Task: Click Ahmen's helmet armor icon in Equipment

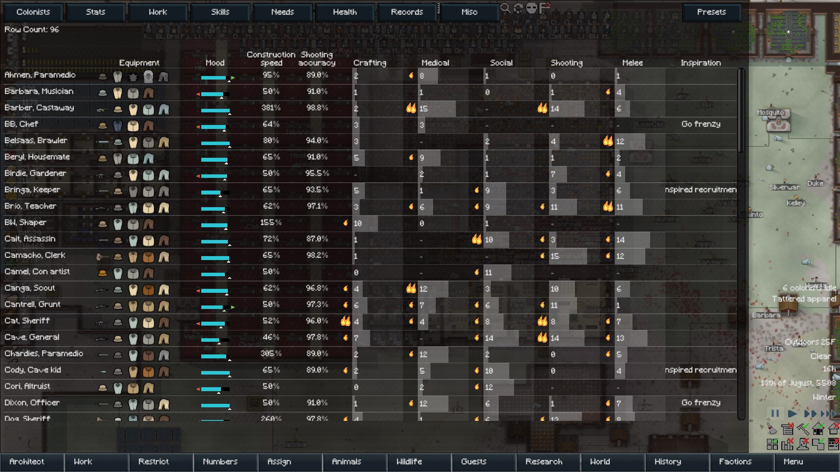Action: tap(148, 77)
